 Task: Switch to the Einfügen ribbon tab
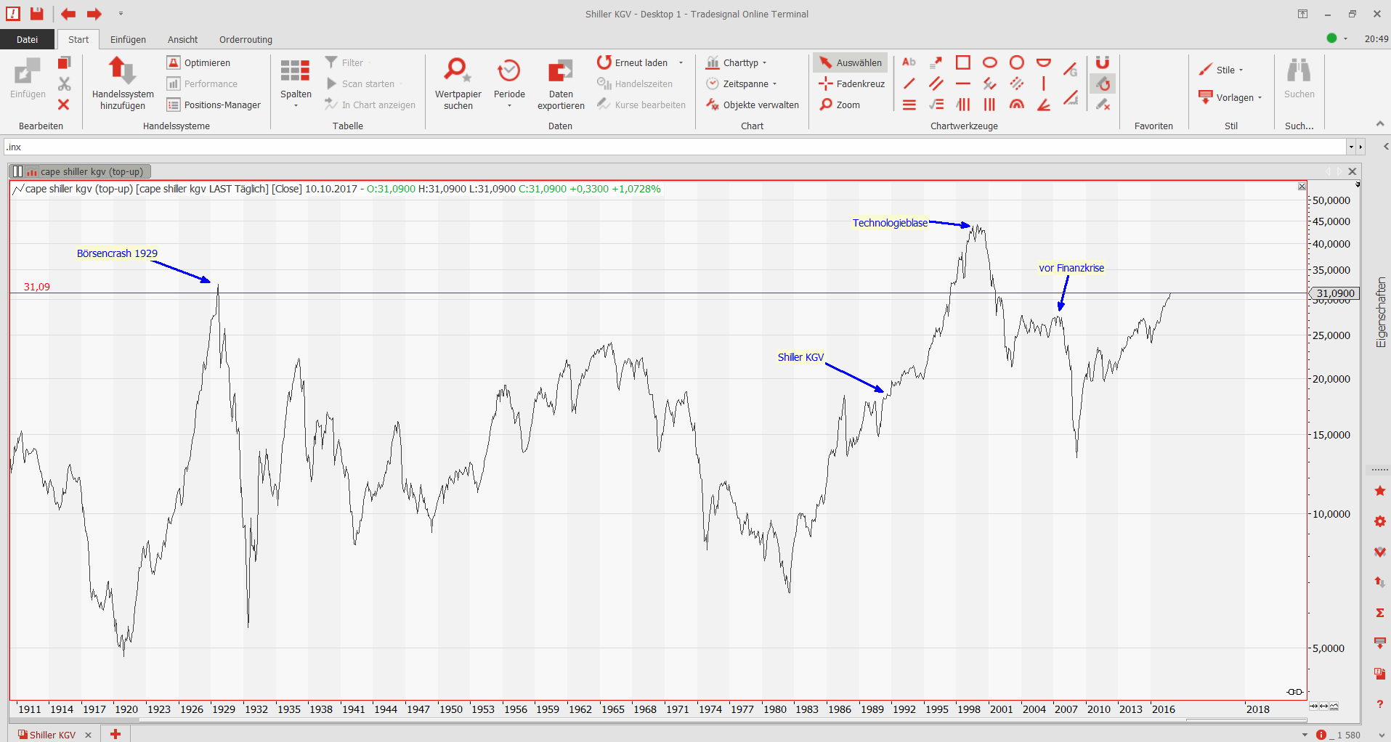pos(128,39)
